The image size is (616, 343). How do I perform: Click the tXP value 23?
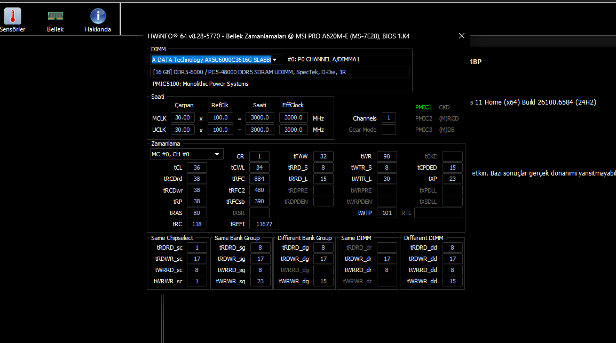453,179
